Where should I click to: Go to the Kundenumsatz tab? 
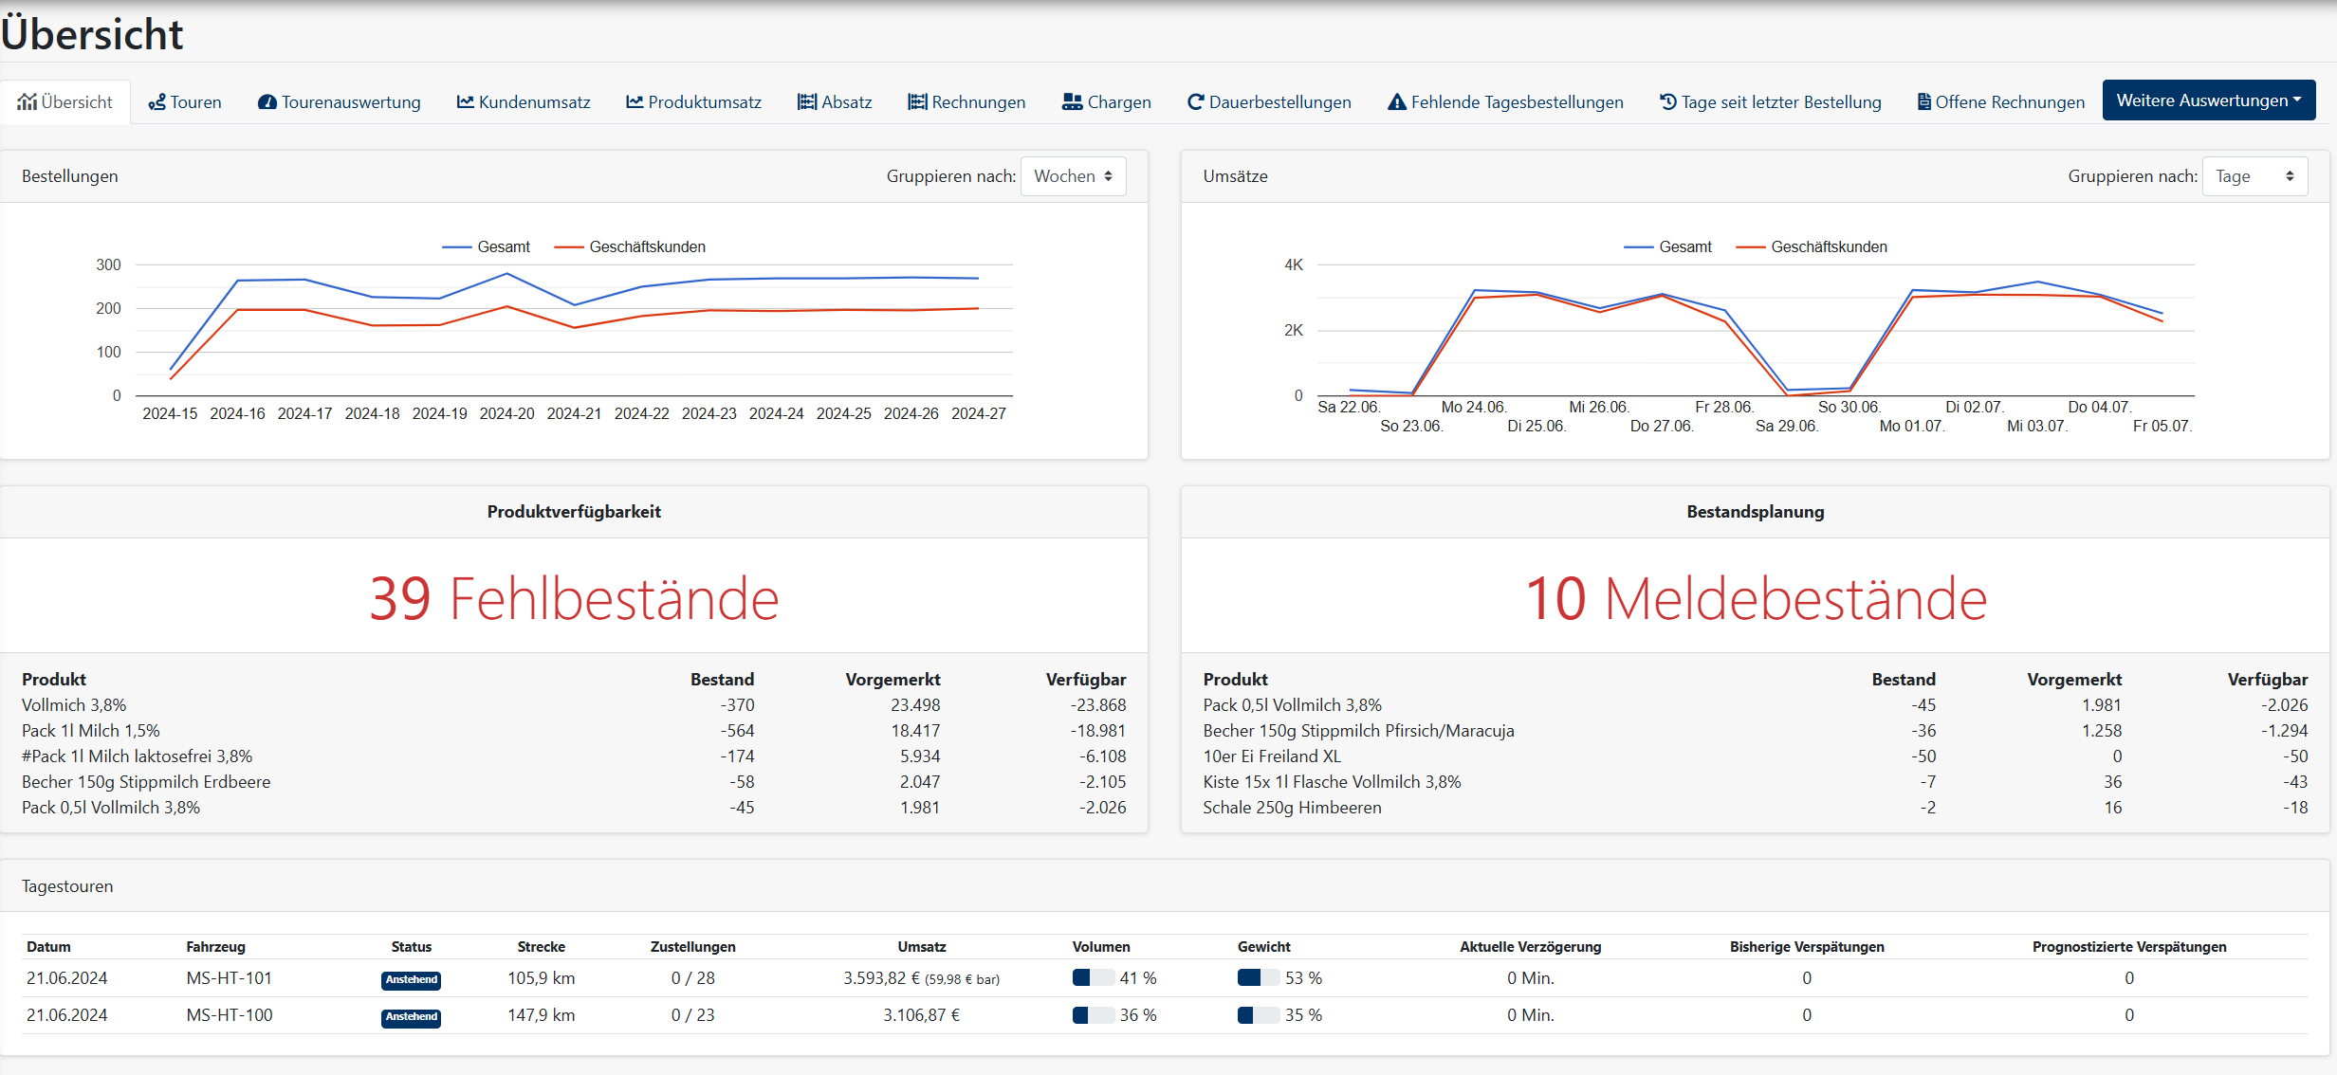tap(524, 102)
